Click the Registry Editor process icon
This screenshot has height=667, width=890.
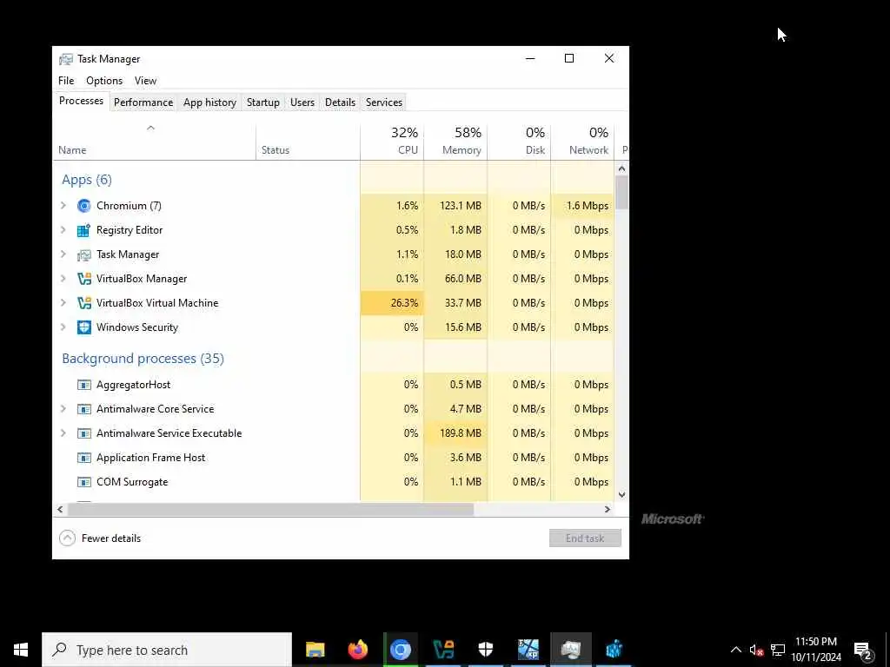84,230
